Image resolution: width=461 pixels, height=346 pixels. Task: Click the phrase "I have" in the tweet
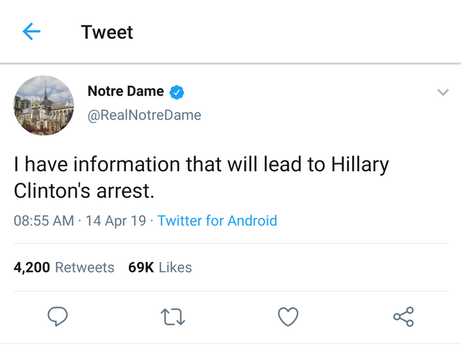pyautogui.click(x=37, y=165)
